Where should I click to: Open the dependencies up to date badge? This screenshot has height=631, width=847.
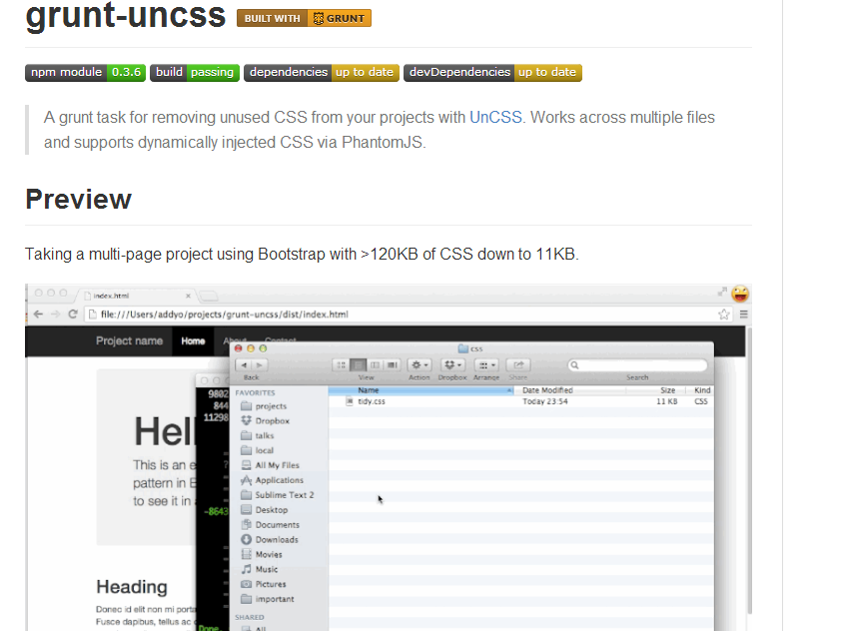322,72
